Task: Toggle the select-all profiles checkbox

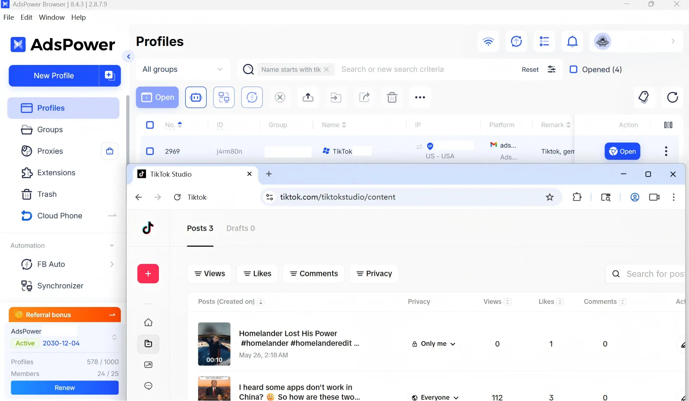Action: [x=150, y=125]
